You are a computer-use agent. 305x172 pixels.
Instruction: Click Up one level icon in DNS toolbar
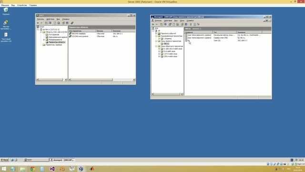[162, 24]
